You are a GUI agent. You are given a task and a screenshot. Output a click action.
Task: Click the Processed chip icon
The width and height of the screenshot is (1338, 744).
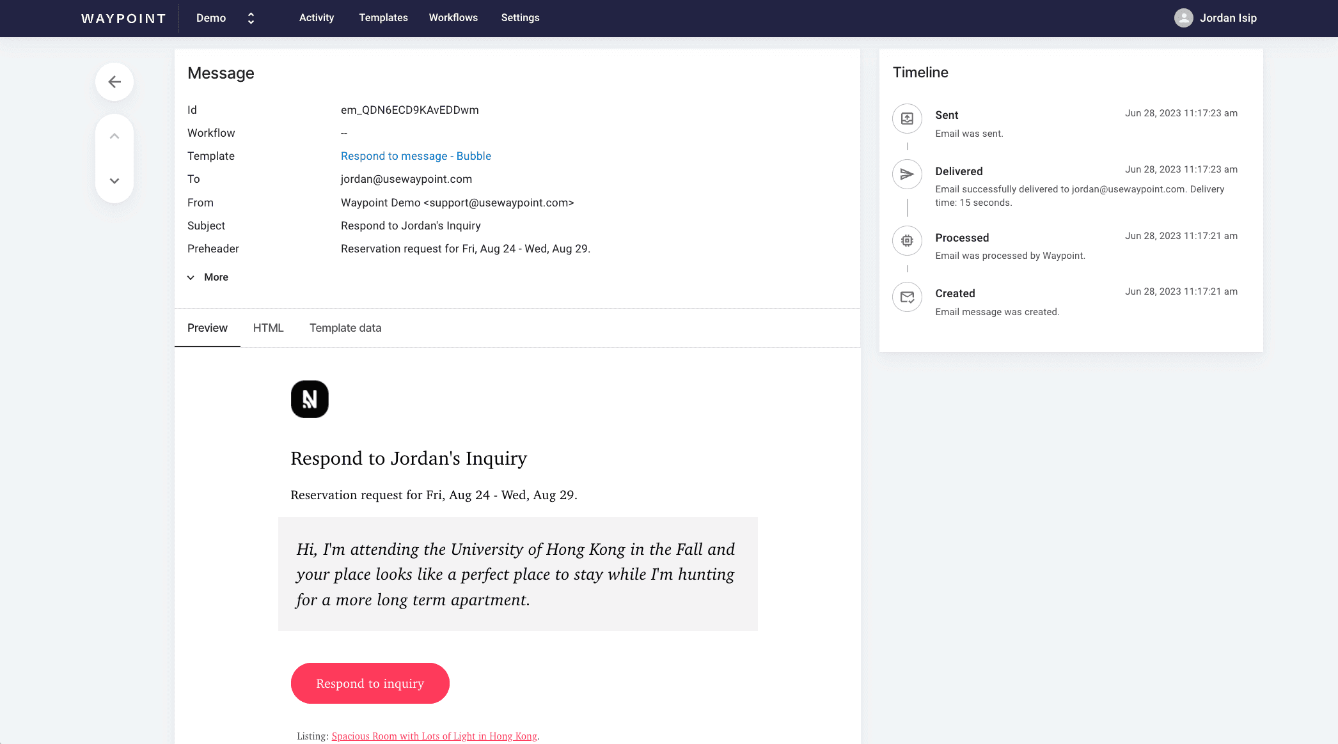point(907,241)
